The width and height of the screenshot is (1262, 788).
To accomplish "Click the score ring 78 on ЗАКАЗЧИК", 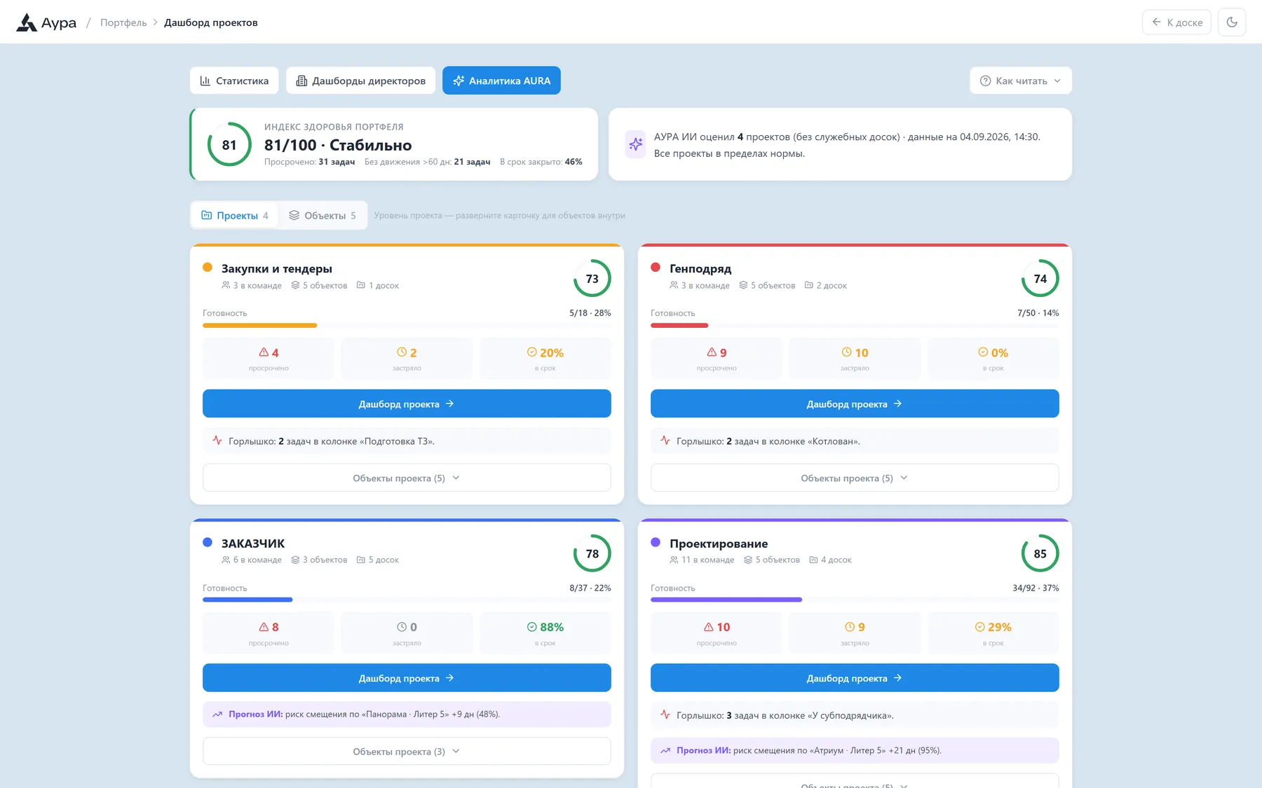I will pyautogui.click(x=592, y=553).
